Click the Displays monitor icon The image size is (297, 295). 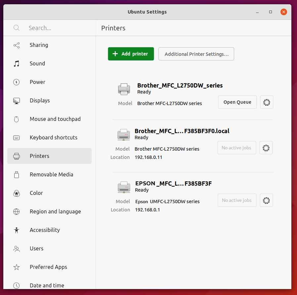pyautogui.click(x=16, y=100)
